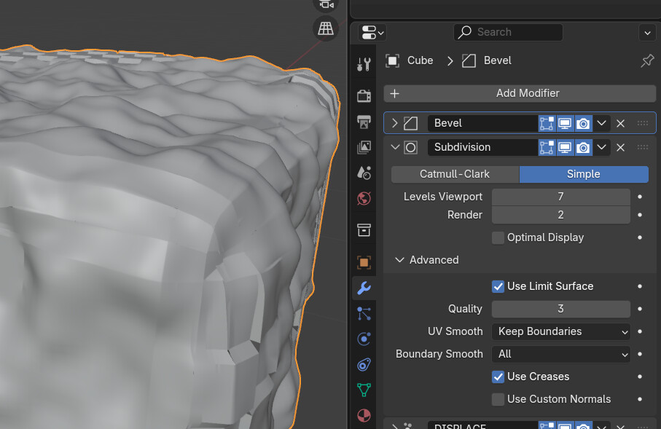Click Bevel in the breadcrumb
The height and width of the screenshot is (429, 661).
click(x=498, y=60)
